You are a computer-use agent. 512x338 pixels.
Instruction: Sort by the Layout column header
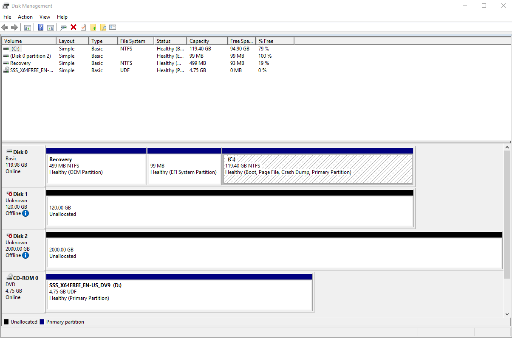pyautogui.click(x=72, y=41)
